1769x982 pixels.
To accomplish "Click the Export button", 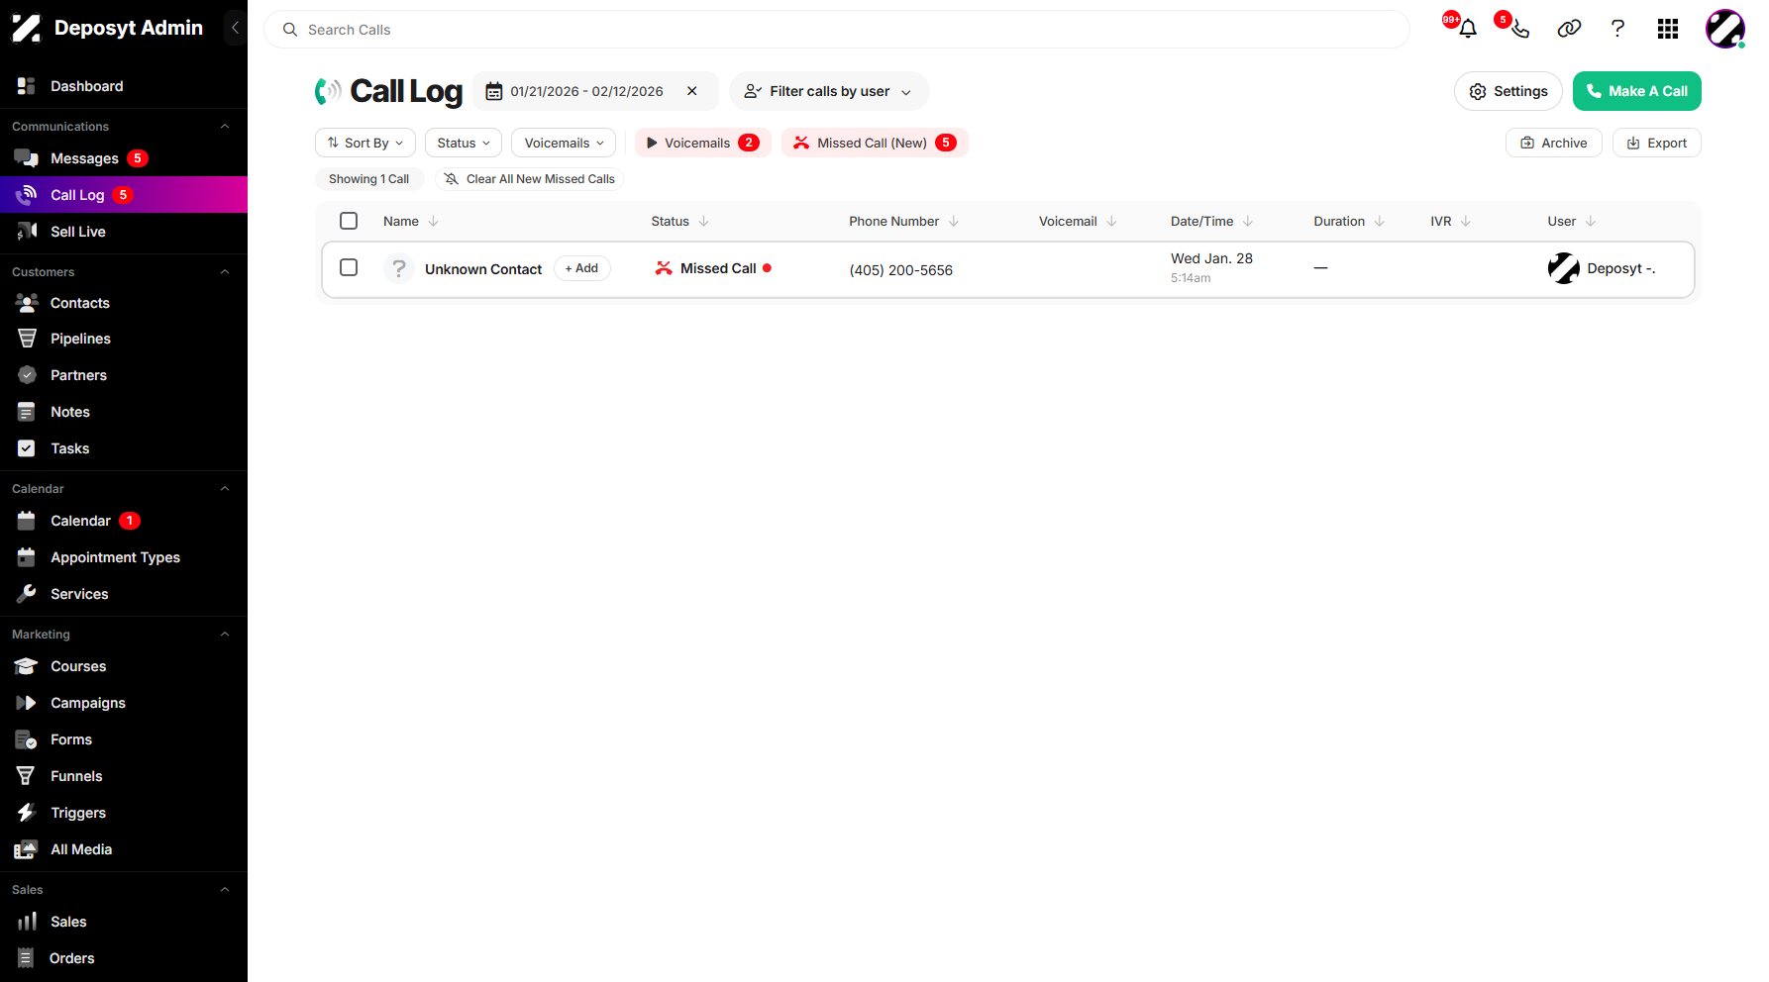I will click(x=1657, y=143).
